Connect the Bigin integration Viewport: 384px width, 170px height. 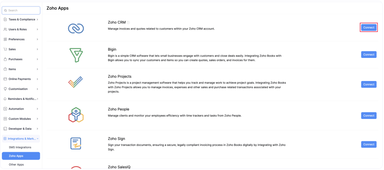point(369,54)
